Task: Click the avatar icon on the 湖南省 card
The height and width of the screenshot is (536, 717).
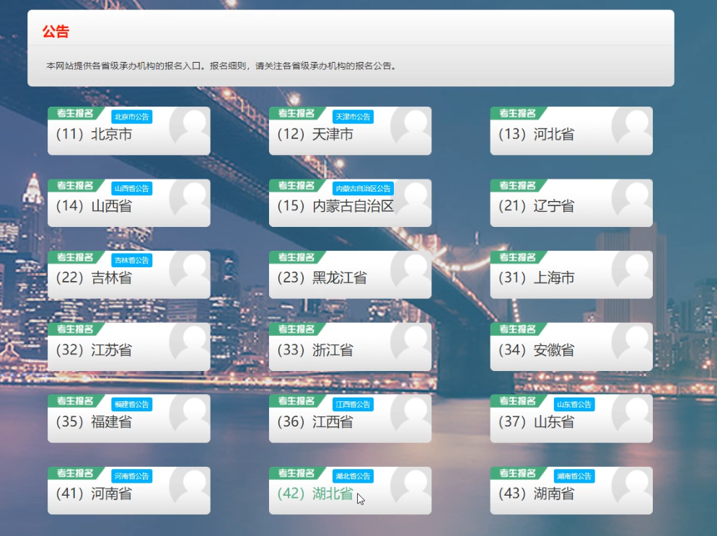Action: tap(632, 486)
